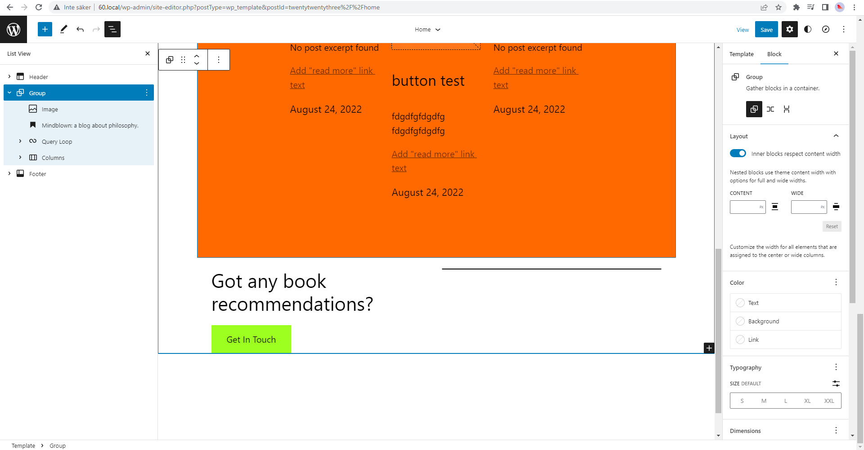Close the List View panel
Screen dimensions: 864x450
[x=148, y=53]
